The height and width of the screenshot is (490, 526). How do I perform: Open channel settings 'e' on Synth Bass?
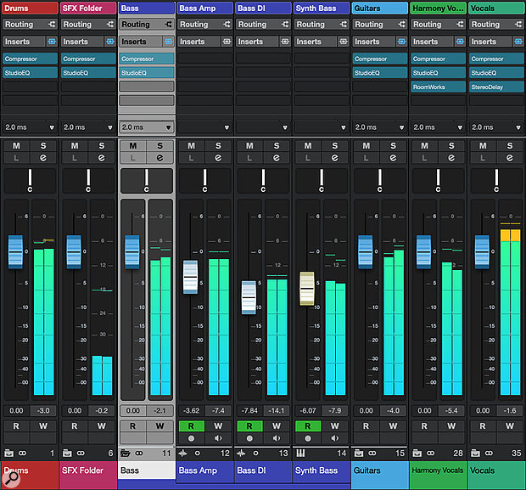tap(335, 158)
